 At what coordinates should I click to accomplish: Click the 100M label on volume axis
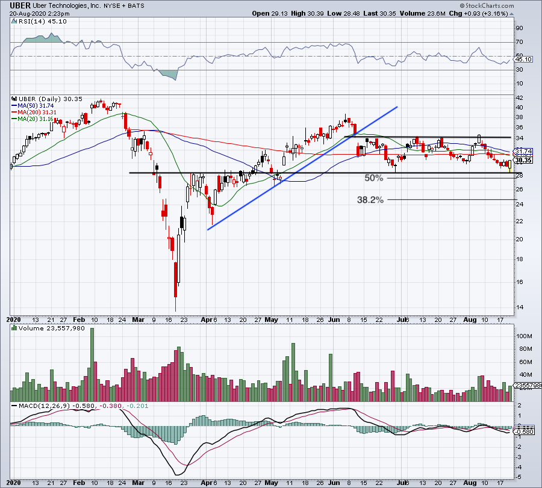[525, 336]
